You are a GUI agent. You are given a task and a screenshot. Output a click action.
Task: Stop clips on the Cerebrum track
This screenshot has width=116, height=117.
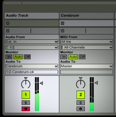63,31
